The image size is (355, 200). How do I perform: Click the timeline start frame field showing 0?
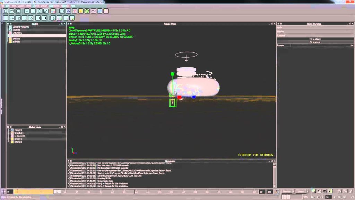click(x=9, y=192)
